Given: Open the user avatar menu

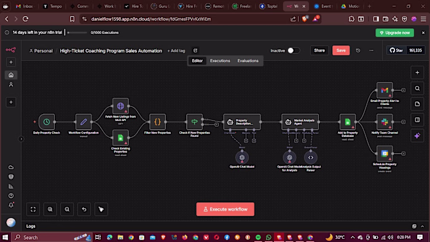Looking at the screenshot, I should tap(11, 222).
